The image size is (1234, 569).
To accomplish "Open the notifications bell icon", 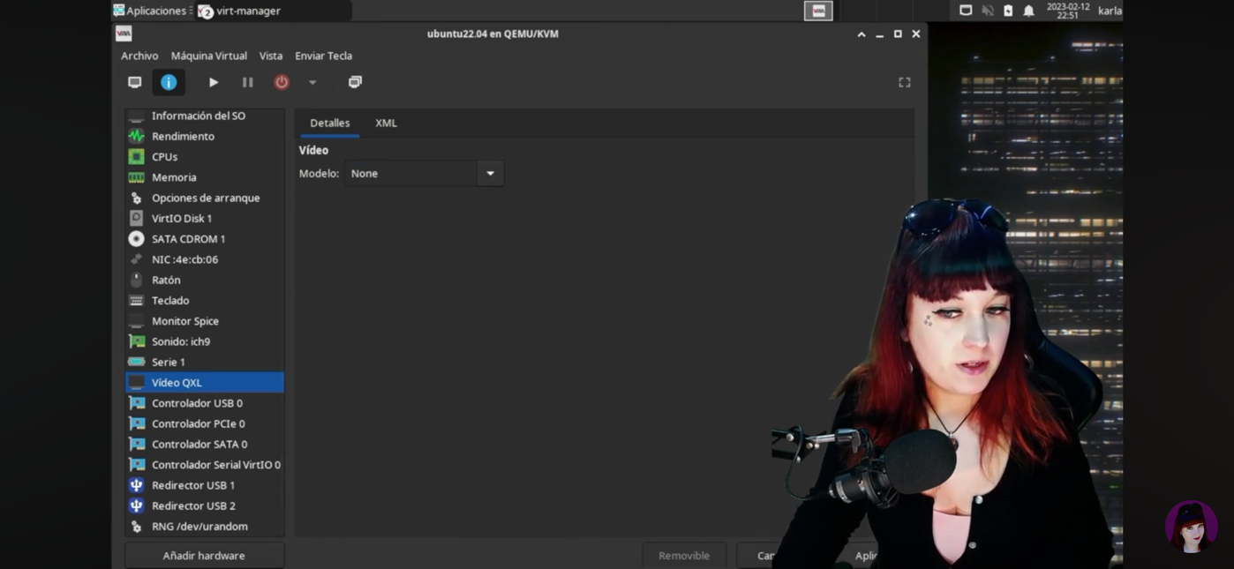I will coord(1028,11).
